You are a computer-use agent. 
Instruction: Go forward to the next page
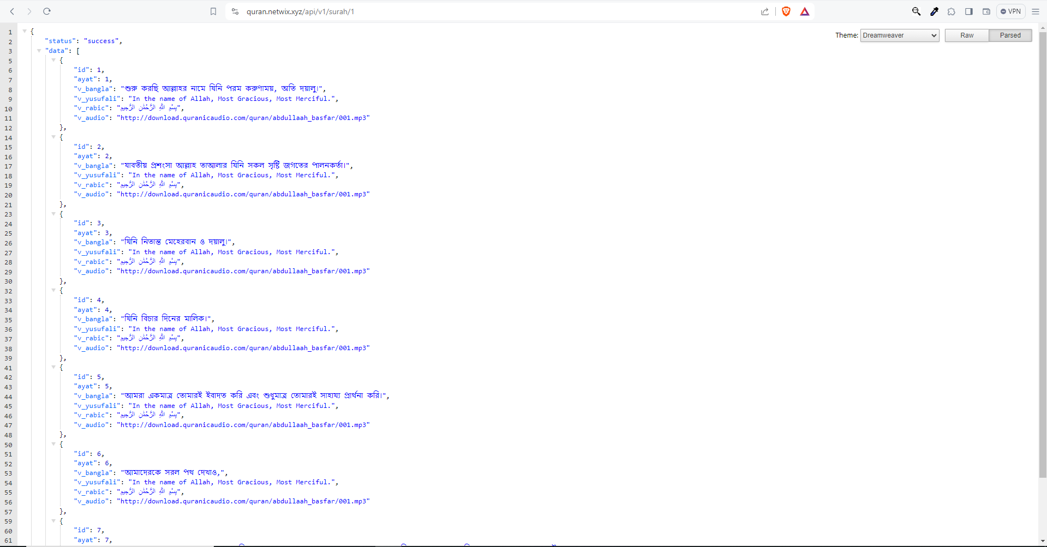(29, 11)
